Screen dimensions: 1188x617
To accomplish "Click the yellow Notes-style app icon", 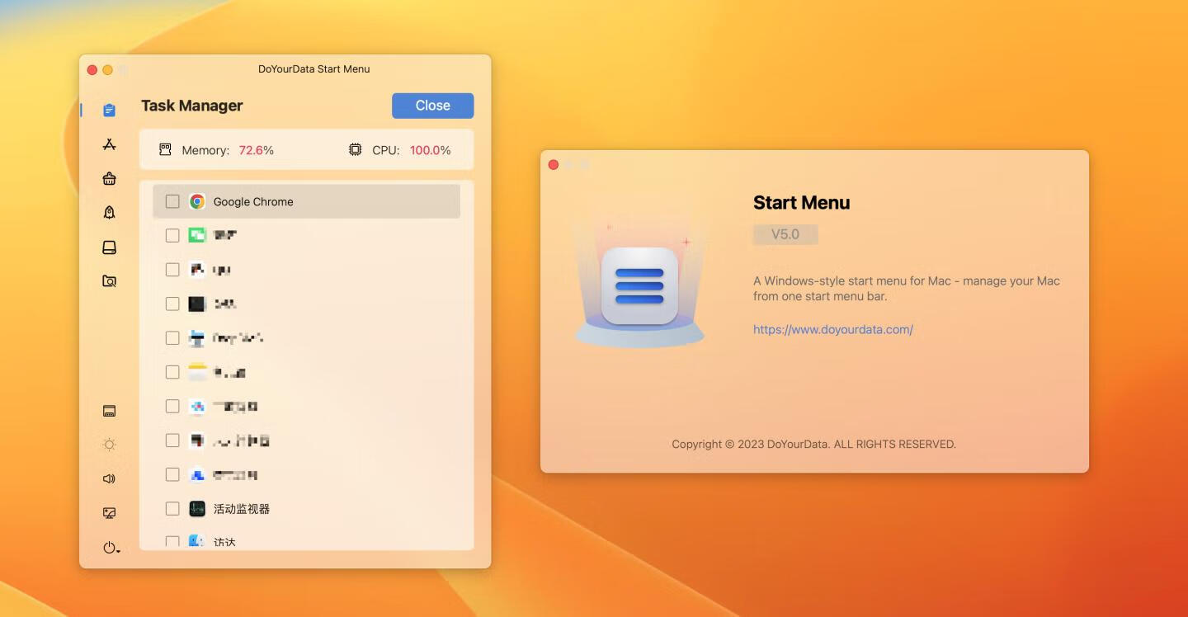I will coord(196,372).
